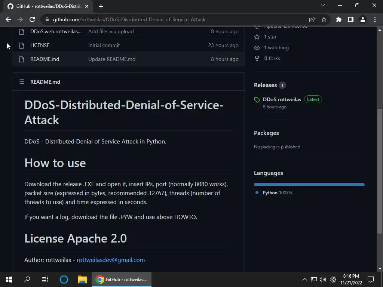This screenshot has height=287, width=383.
Task: Open the notification center icon
Action: click(x=371, y=280)
